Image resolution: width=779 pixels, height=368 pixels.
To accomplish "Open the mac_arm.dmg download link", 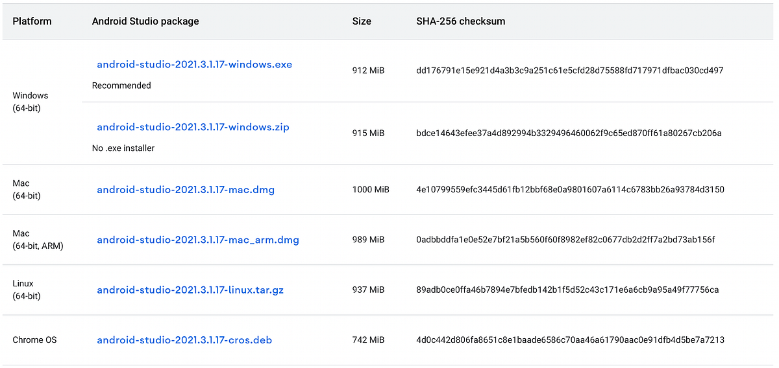I will coord(198,240).
